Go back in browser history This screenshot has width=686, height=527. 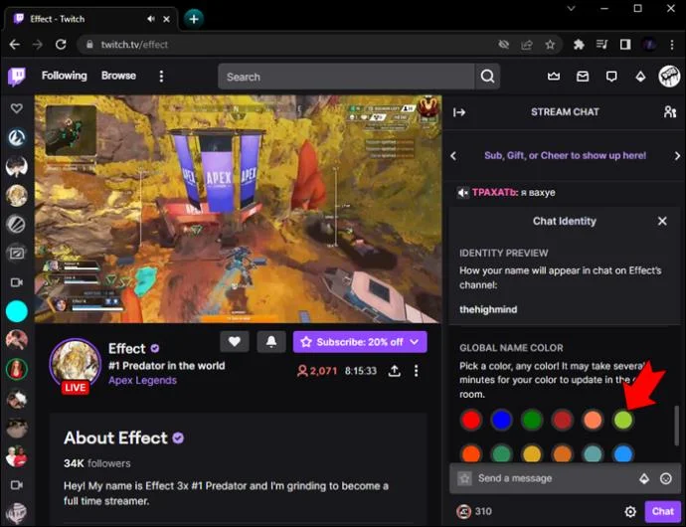click(15, 45)
